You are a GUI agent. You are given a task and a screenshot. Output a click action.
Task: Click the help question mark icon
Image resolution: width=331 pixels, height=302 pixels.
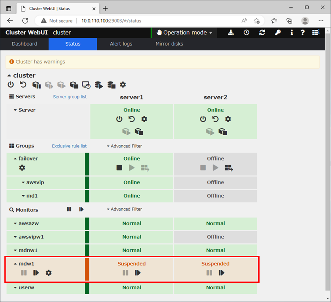[303, 33]
